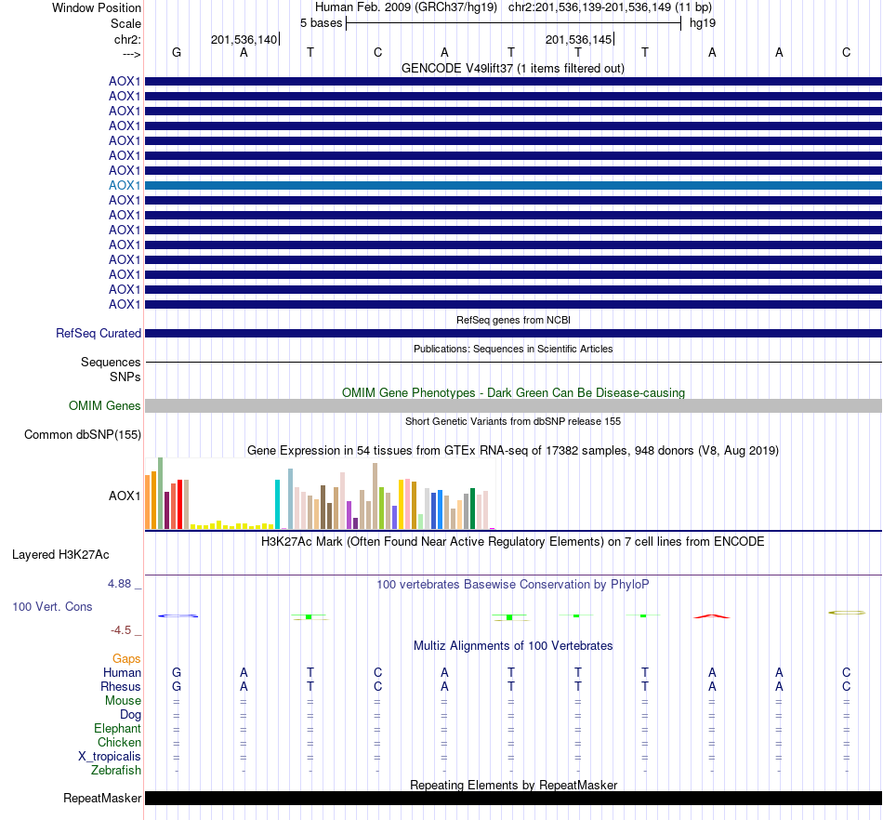Image resolution: width=883 pixels, height=820 pixels.
Task: Click 'Short Genetic Variants from dbSNP release 155'
Action: [513, 421]
